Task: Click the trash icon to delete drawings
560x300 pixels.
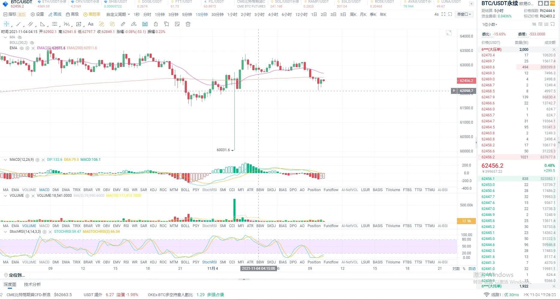Action: click(188, 24)
